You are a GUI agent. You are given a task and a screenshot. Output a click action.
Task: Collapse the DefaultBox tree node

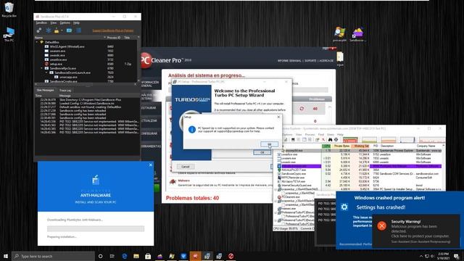(x=37, y=42)
